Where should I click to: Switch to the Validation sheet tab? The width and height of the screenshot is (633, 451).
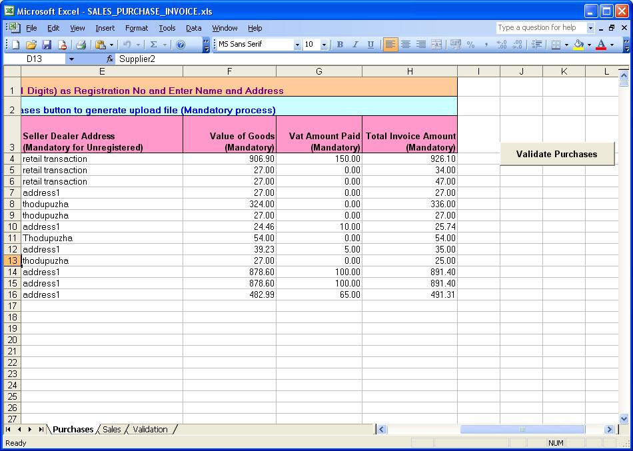click(x=150, y=429)
